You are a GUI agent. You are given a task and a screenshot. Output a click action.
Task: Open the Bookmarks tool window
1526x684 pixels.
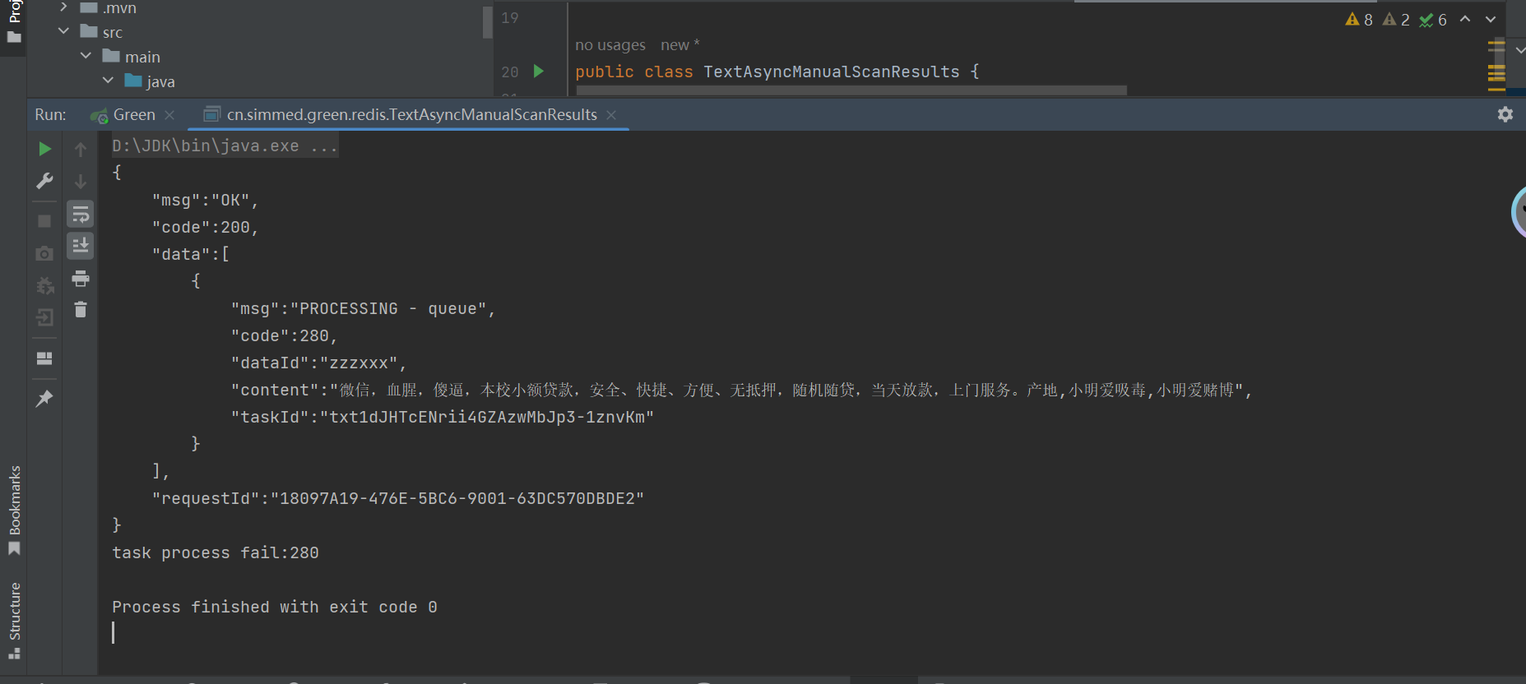[14, 511]
